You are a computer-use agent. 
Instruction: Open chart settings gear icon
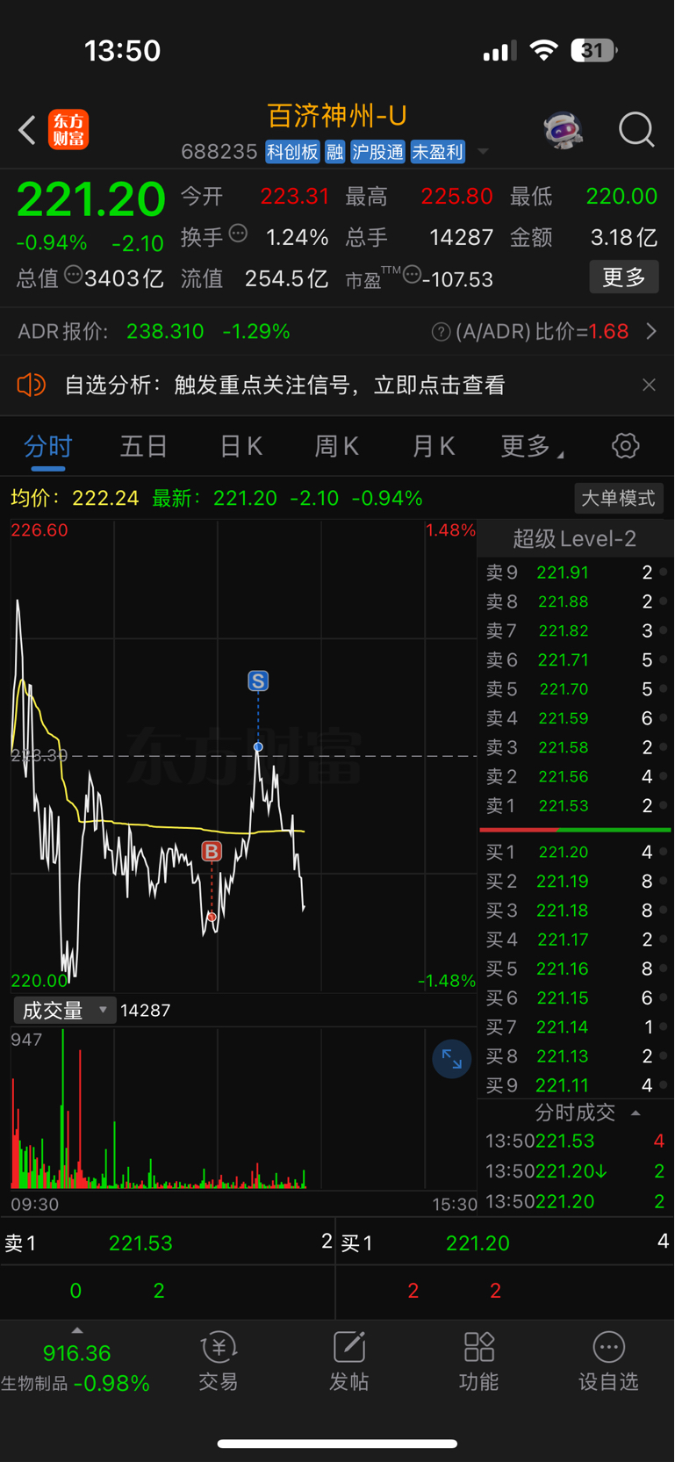625,446
